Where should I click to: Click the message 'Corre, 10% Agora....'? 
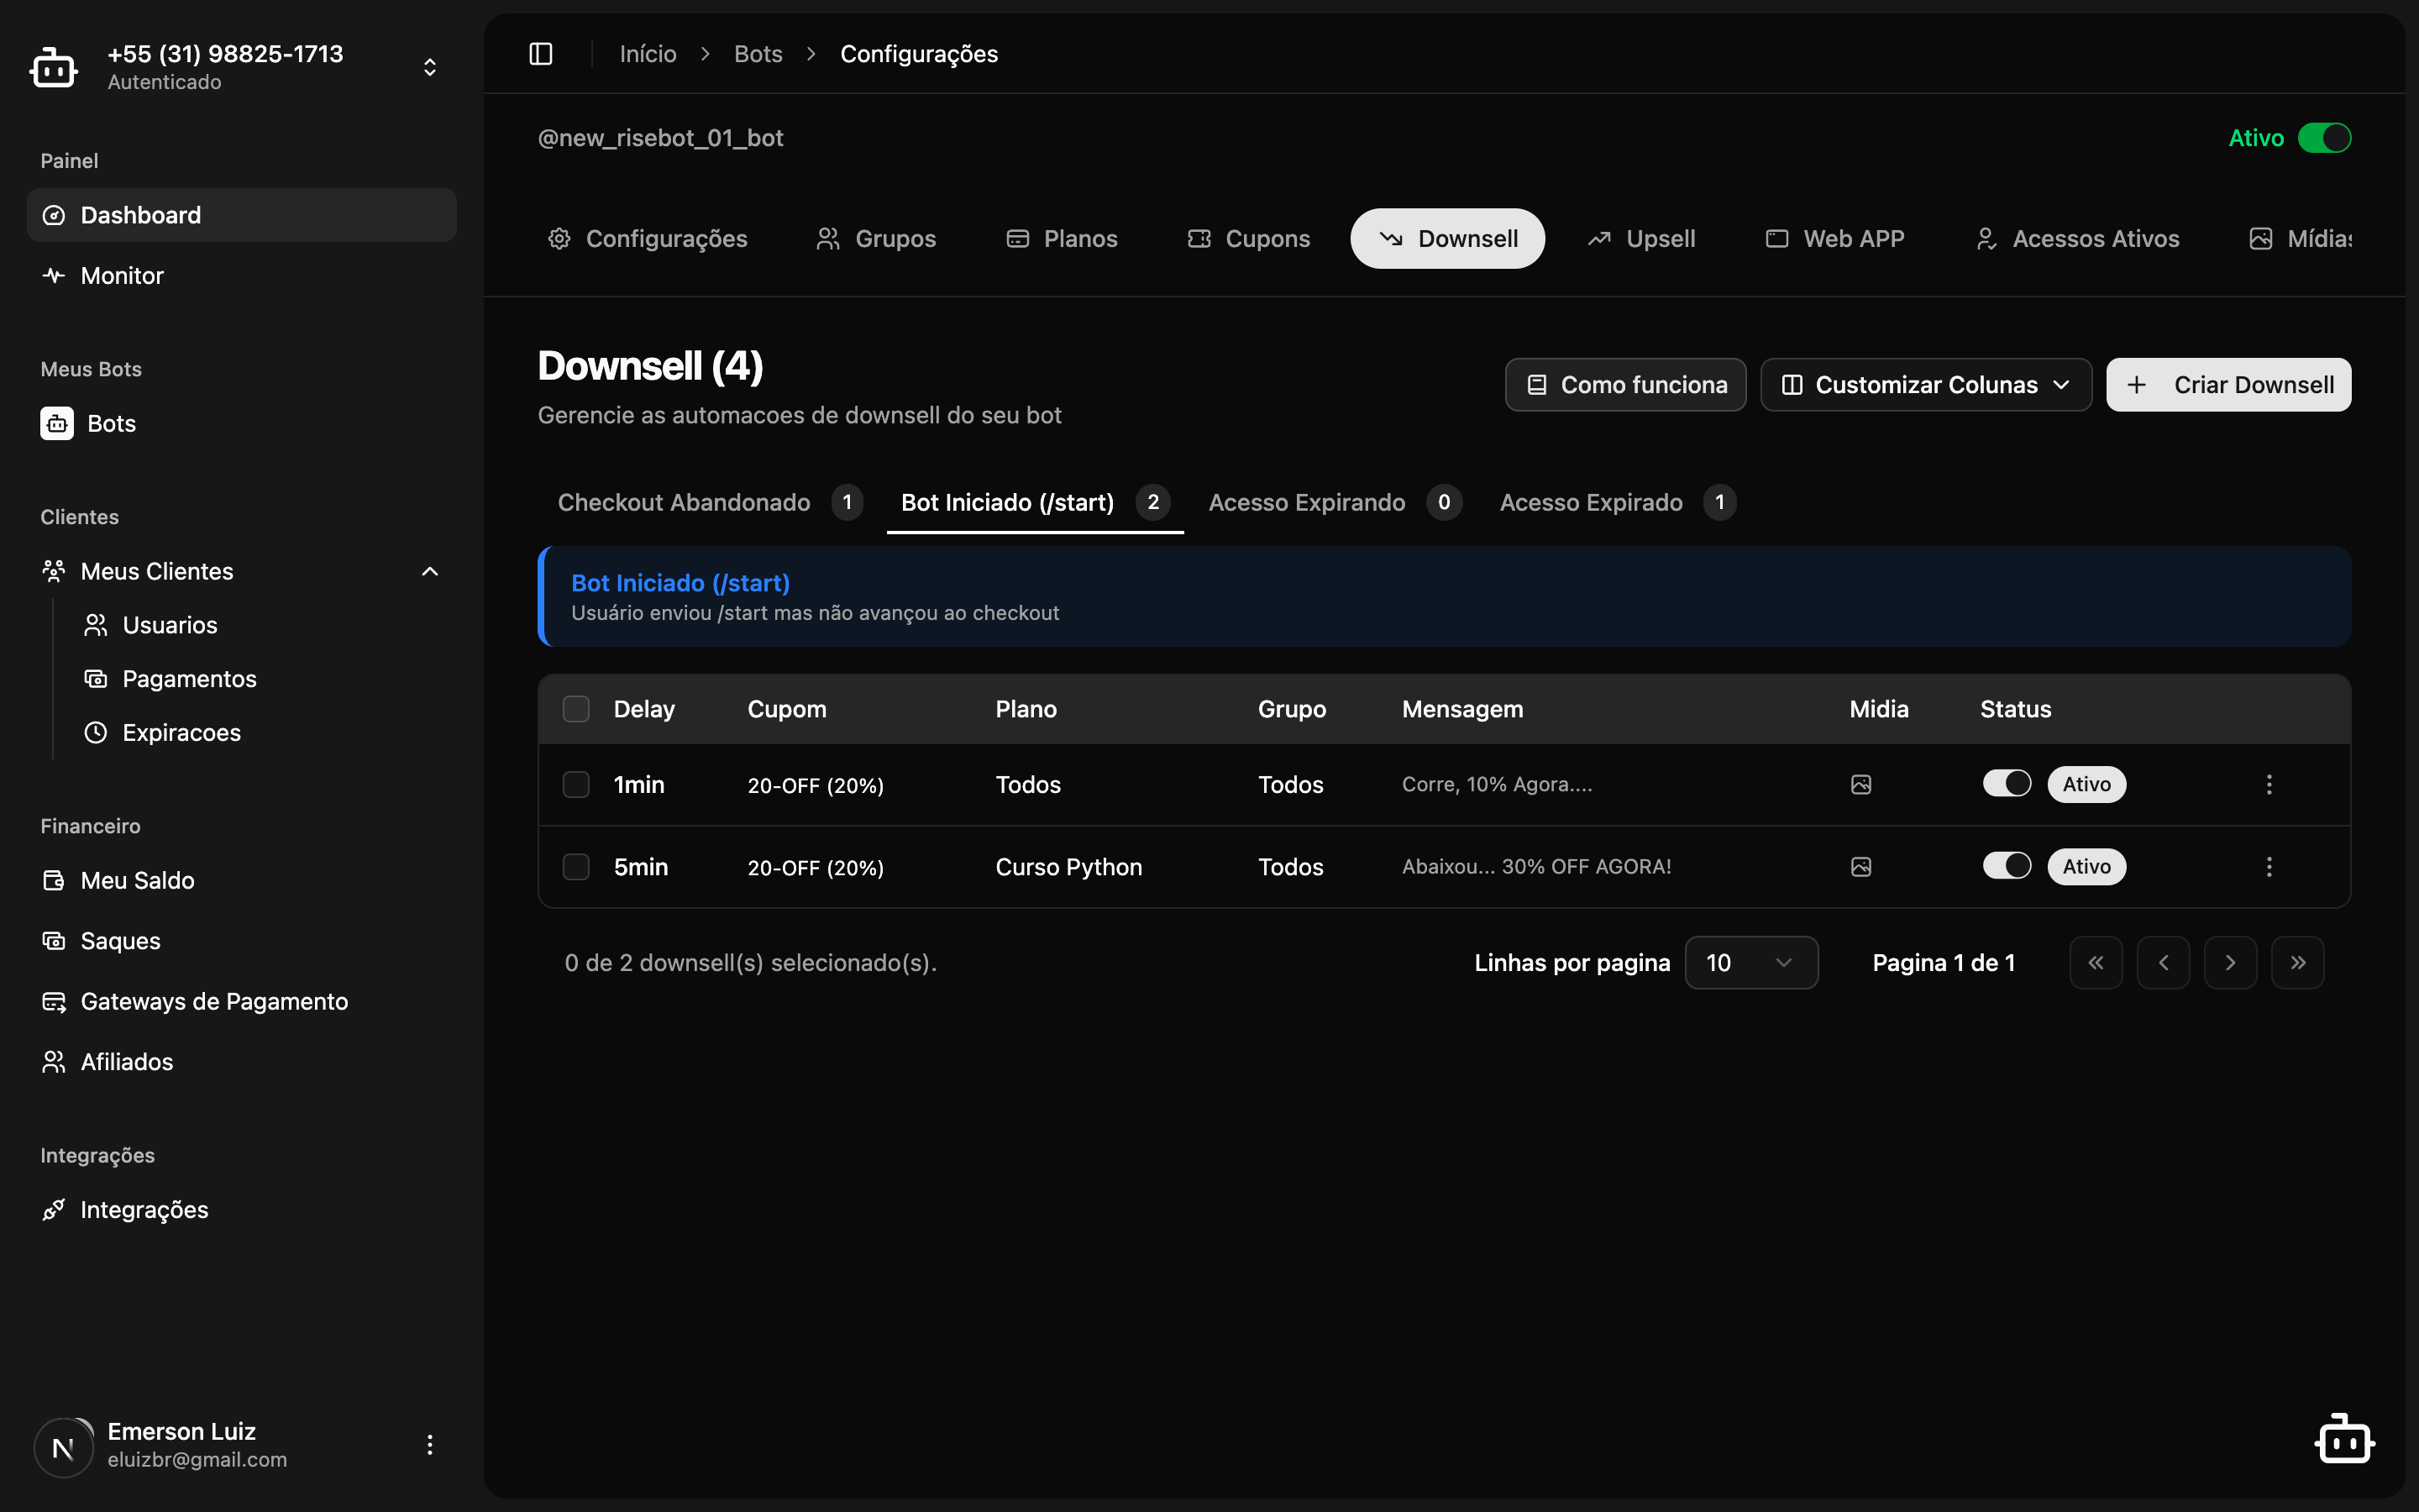(1497, 785)
